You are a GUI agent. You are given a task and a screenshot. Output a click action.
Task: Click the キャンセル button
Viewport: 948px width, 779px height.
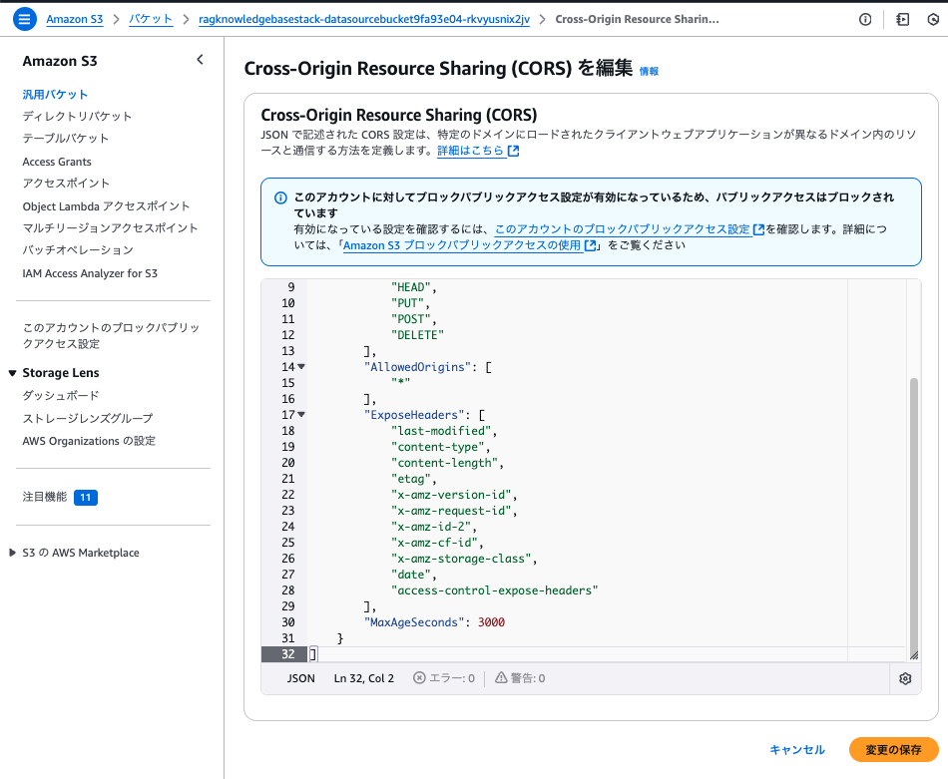click(797, 750)
